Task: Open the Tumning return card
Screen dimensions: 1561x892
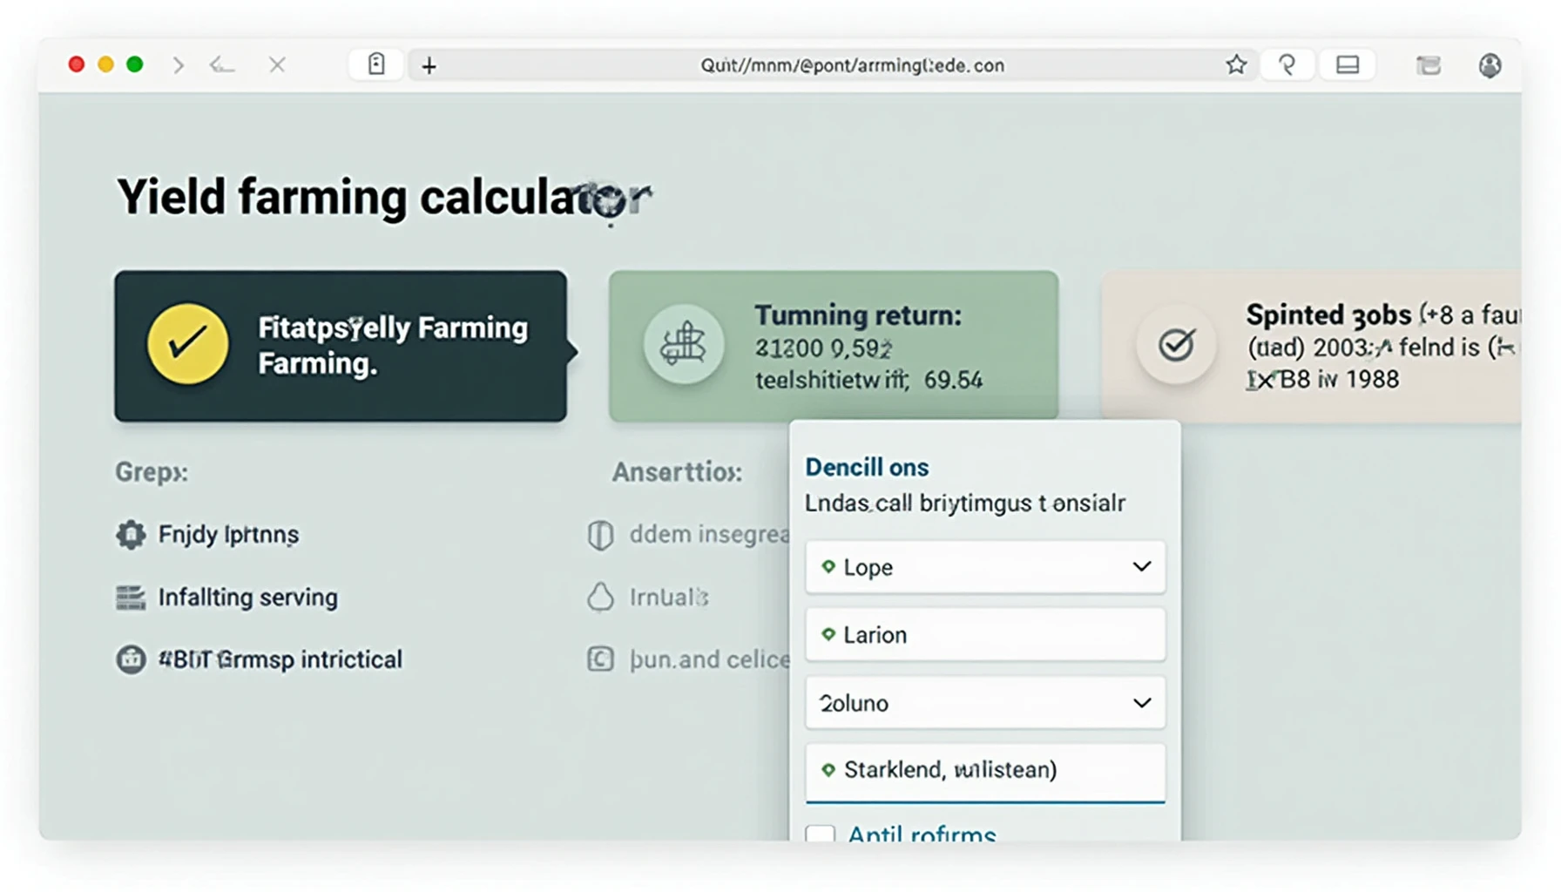Action: coord(834,346)
